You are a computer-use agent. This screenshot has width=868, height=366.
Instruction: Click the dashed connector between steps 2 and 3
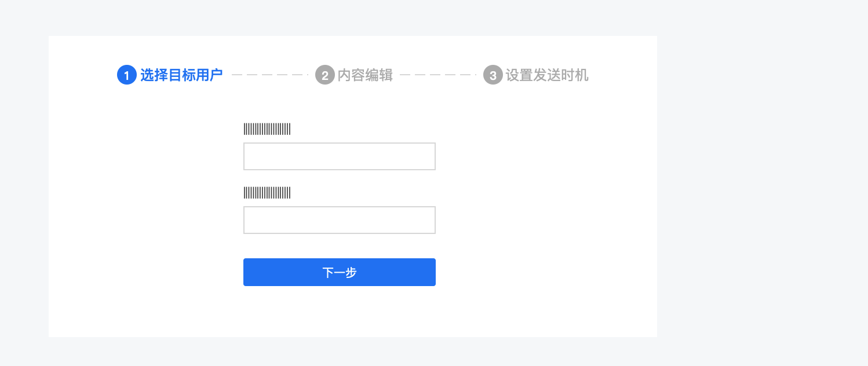tap(438, 75)
